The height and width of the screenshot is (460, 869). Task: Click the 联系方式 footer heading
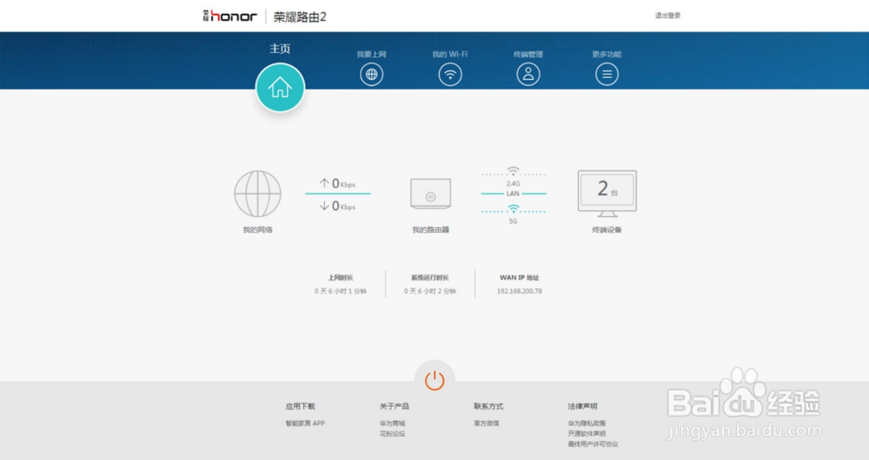click(488, 406)
